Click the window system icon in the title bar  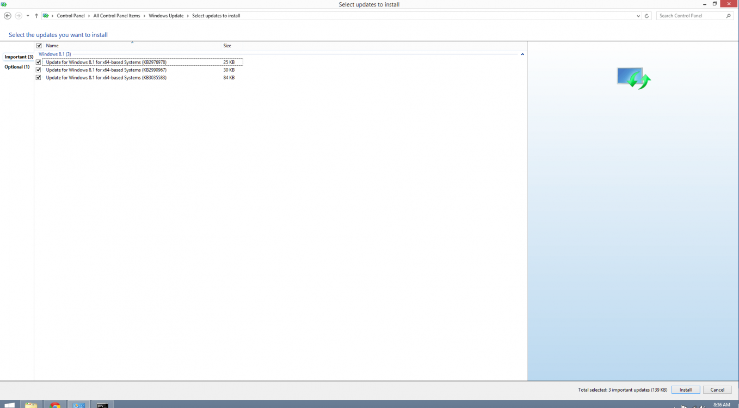click(x=4, y=4)
